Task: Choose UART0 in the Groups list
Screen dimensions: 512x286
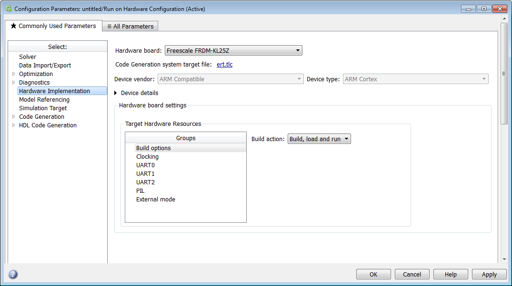Action: coord(145,165)
